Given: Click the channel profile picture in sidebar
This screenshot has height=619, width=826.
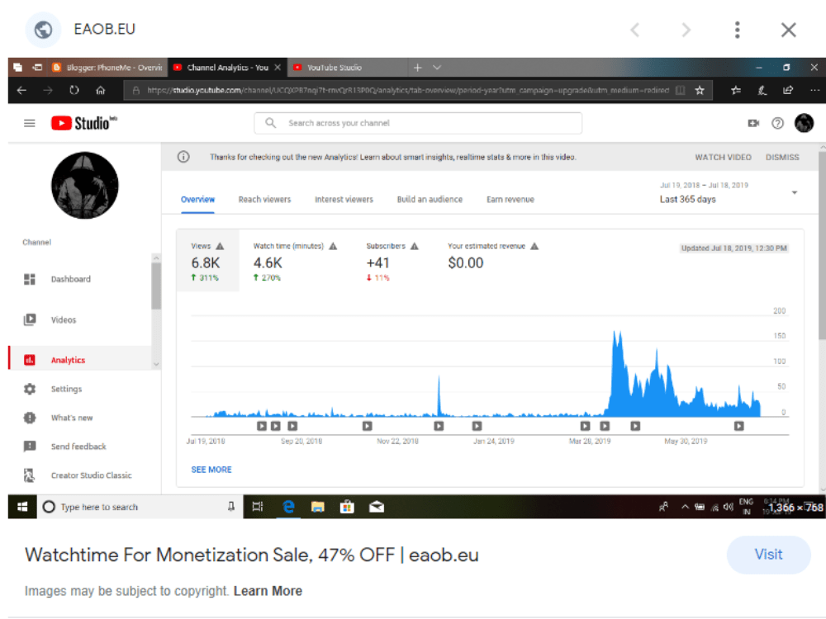Looking at the screenshot, I should pos(85,185).
